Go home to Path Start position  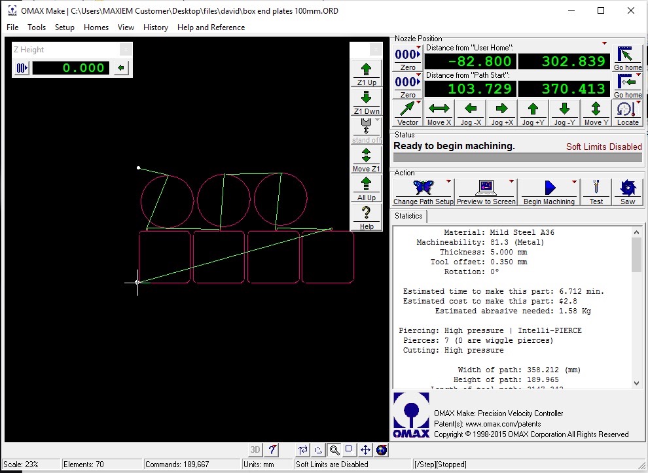click(627, 86)
